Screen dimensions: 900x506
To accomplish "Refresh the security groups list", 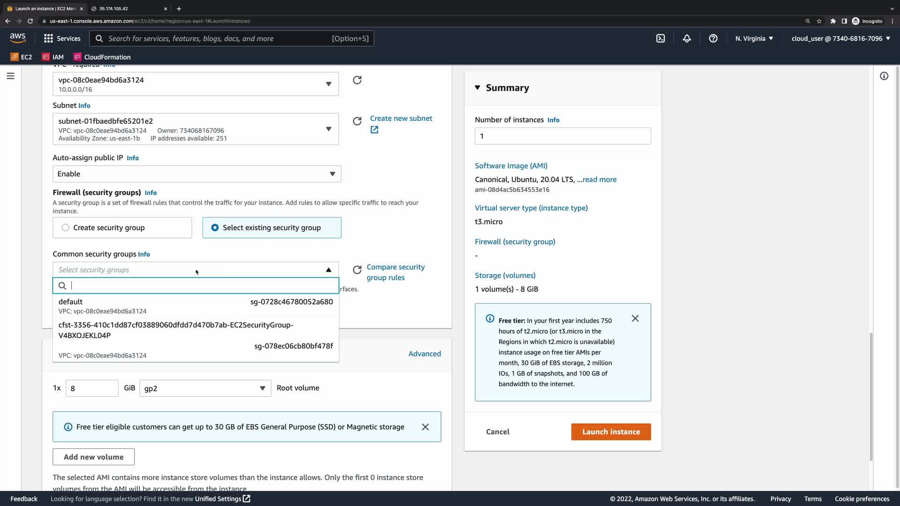I will coord(357,270).
